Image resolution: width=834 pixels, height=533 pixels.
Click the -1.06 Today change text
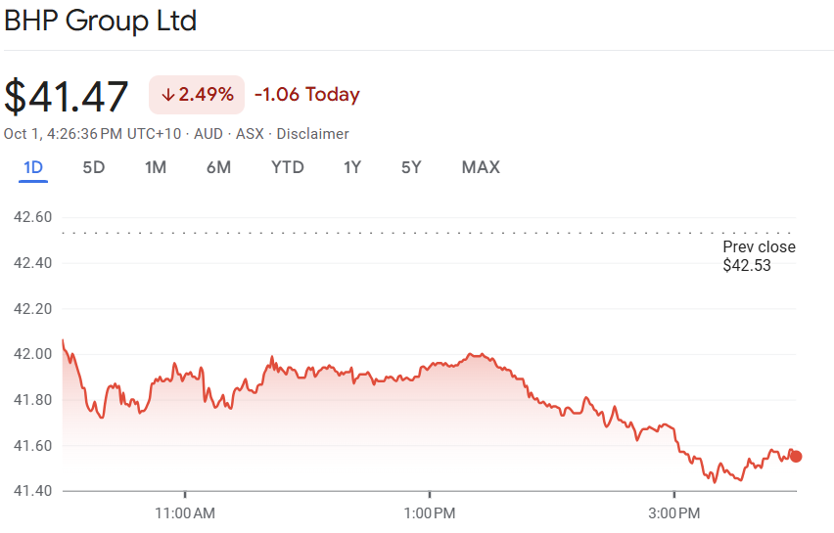point(306,95)
